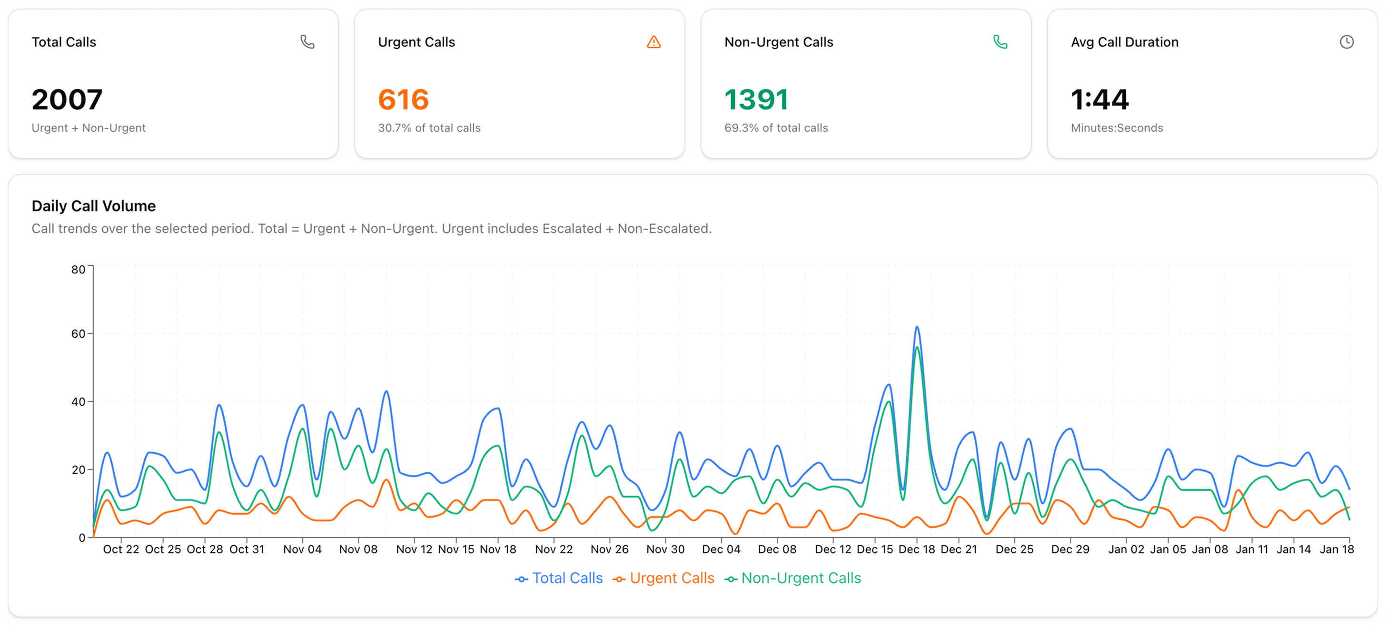Click the highest blue peak on the chart
This screenshot has width=1385, height=625.
[x=917, y=327]
